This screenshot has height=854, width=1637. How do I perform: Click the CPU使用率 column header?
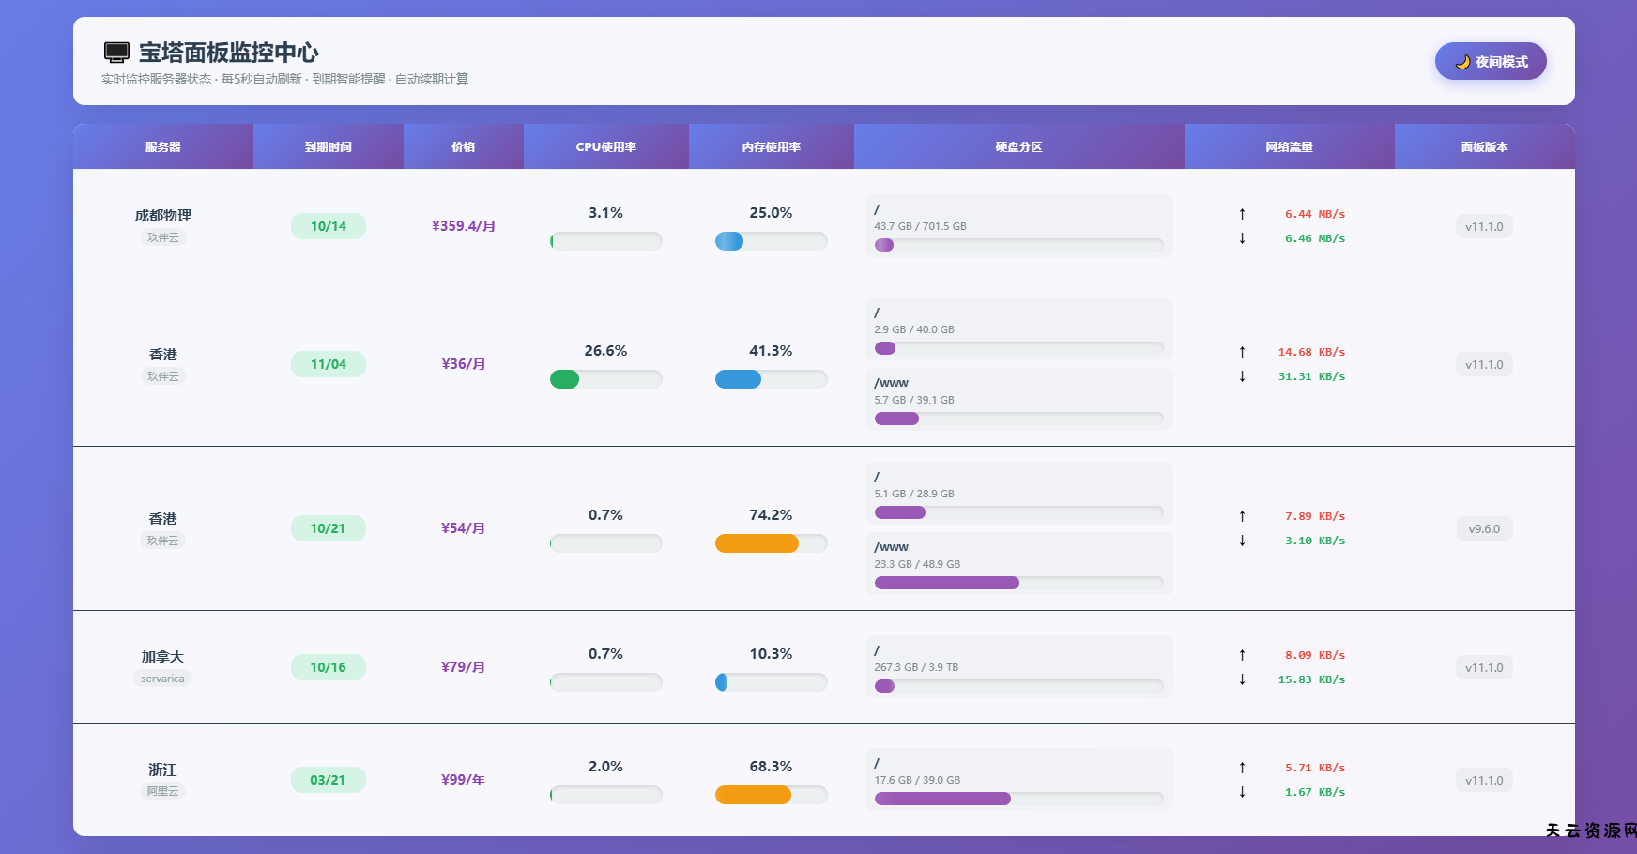605,147
